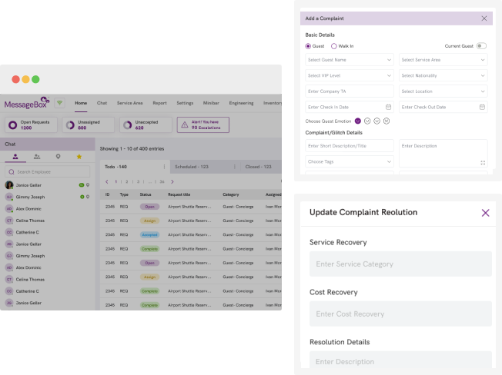Select the location pin chat filter
502x375 pixels.
coord(58,157)
